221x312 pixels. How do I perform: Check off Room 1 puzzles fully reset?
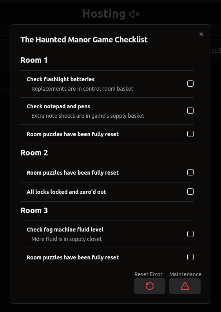(x=190, y=134)
